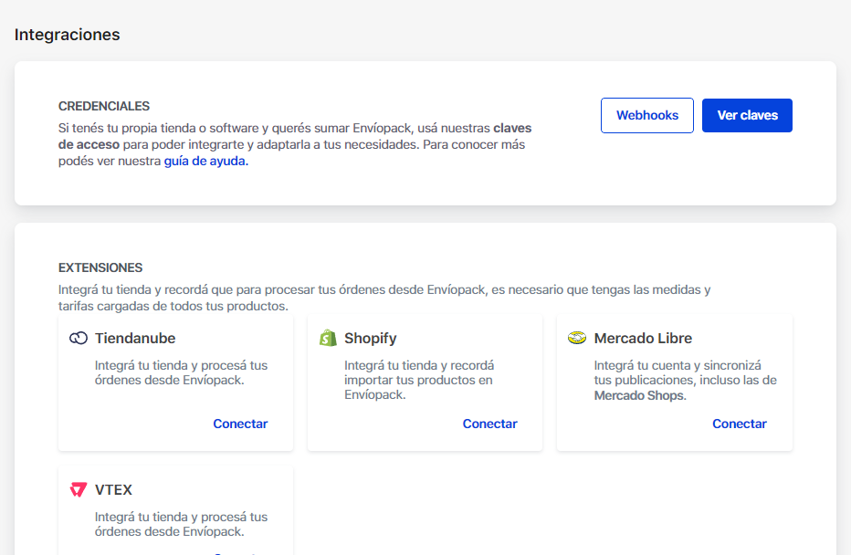851x555 pixels.
Task: Select the Tiendanube card title
Action: point(135,338)
